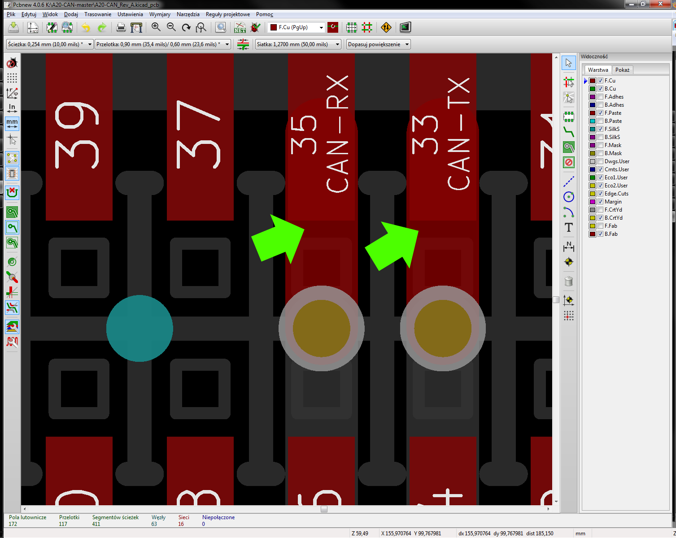The height and width of the screenshot is (538, 676).
Task: Open the Trasowanie menu
Action: pos(98,14)
